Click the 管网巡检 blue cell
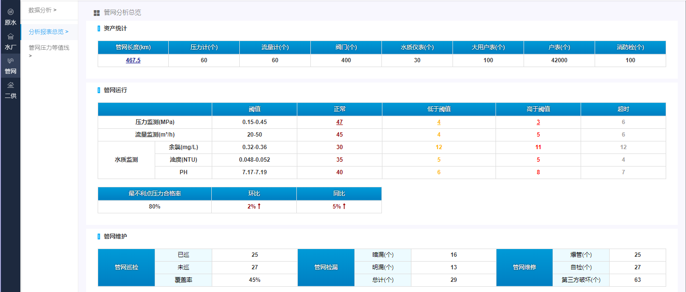686x292 pixels. click(126, 267)
